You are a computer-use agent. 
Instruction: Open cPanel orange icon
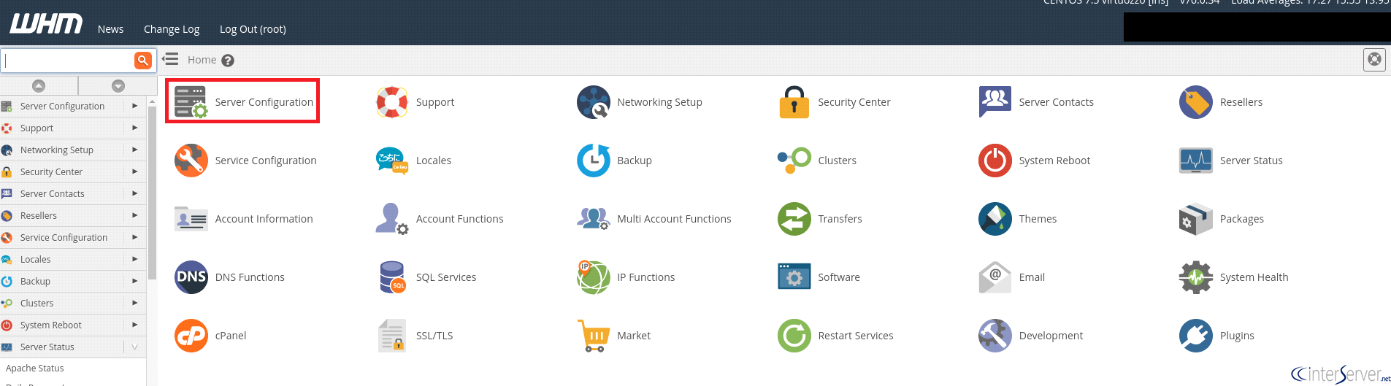click(191, 336)
